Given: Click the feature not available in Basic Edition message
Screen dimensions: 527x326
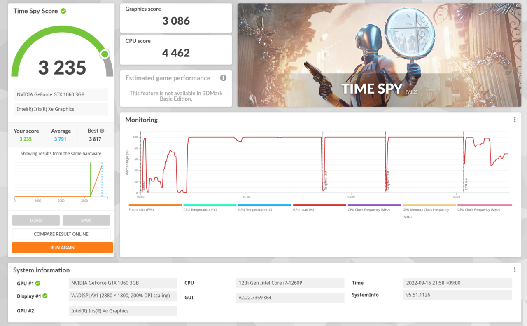Looking at the screenshot, I should [x=176, y=96].
